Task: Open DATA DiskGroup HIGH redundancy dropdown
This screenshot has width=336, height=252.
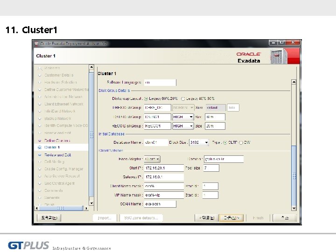Action: click(x=183, y=117)
